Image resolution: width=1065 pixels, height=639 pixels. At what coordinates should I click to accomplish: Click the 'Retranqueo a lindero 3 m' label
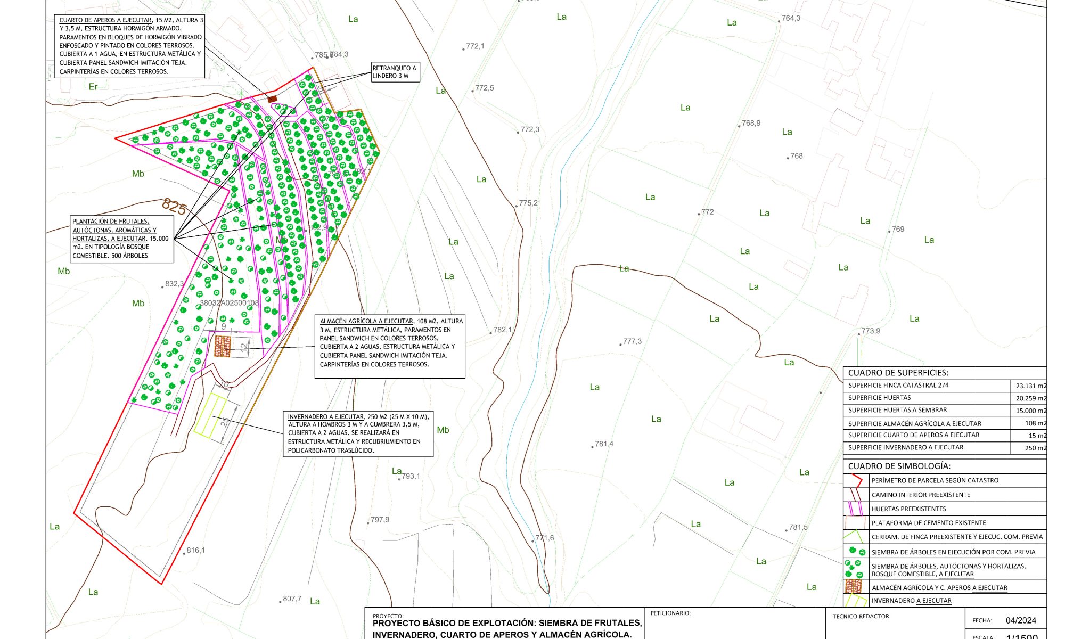396,72
